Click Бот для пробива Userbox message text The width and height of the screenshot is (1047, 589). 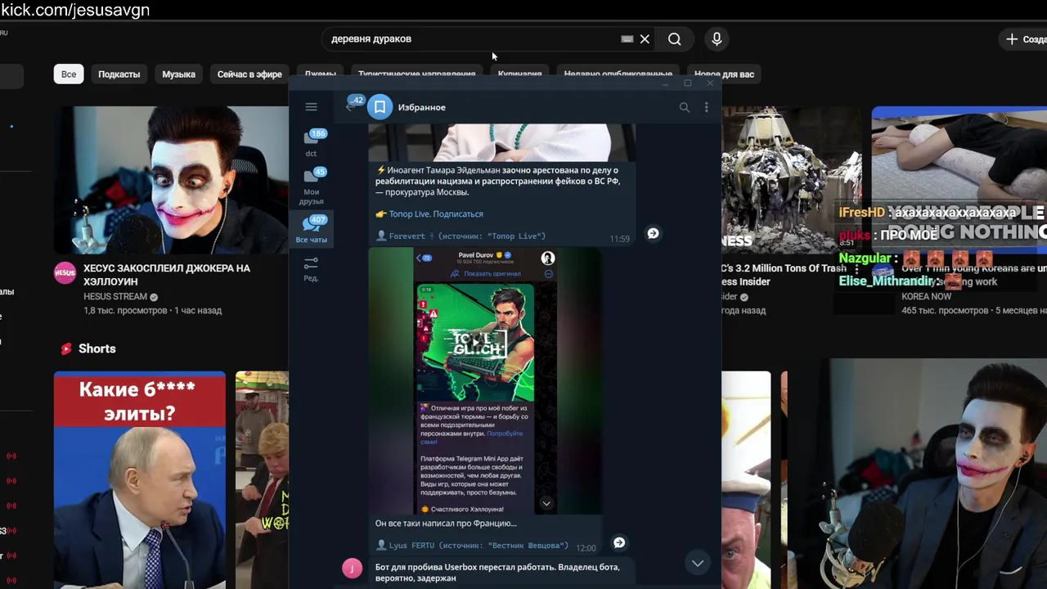pos(497,573)
